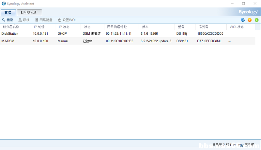Viewport: 261px width, 150px height.
Task: Maximize the Synology Assistant window
Action: pos(243,4)
